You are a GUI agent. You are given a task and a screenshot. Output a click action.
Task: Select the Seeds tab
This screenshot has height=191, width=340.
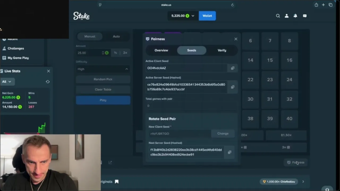192,50
